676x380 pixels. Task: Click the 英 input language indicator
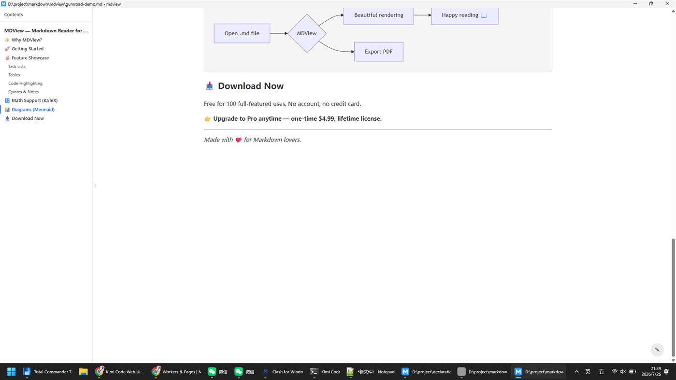[588, 372]
